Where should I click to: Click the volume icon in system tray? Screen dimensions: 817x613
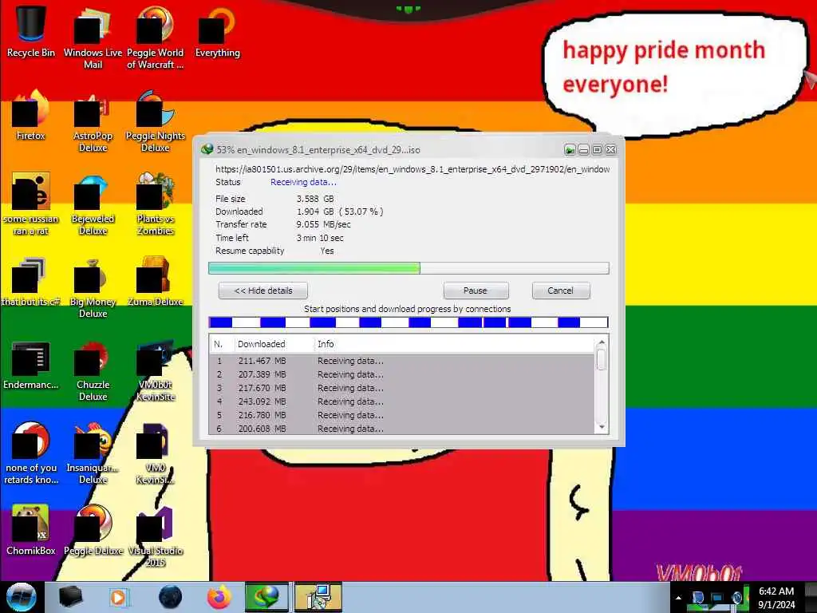[x=737, y=598]
